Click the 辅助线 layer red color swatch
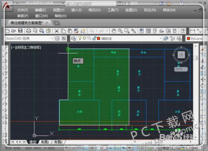This screenshot has height=151, width=208. [99, 38]
